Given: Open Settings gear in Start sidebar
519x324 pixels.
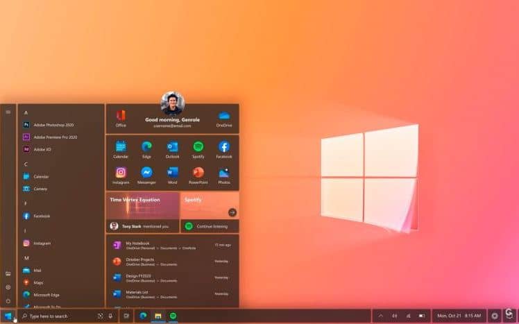Looking at the screenshot, I should tap(8, 287).
